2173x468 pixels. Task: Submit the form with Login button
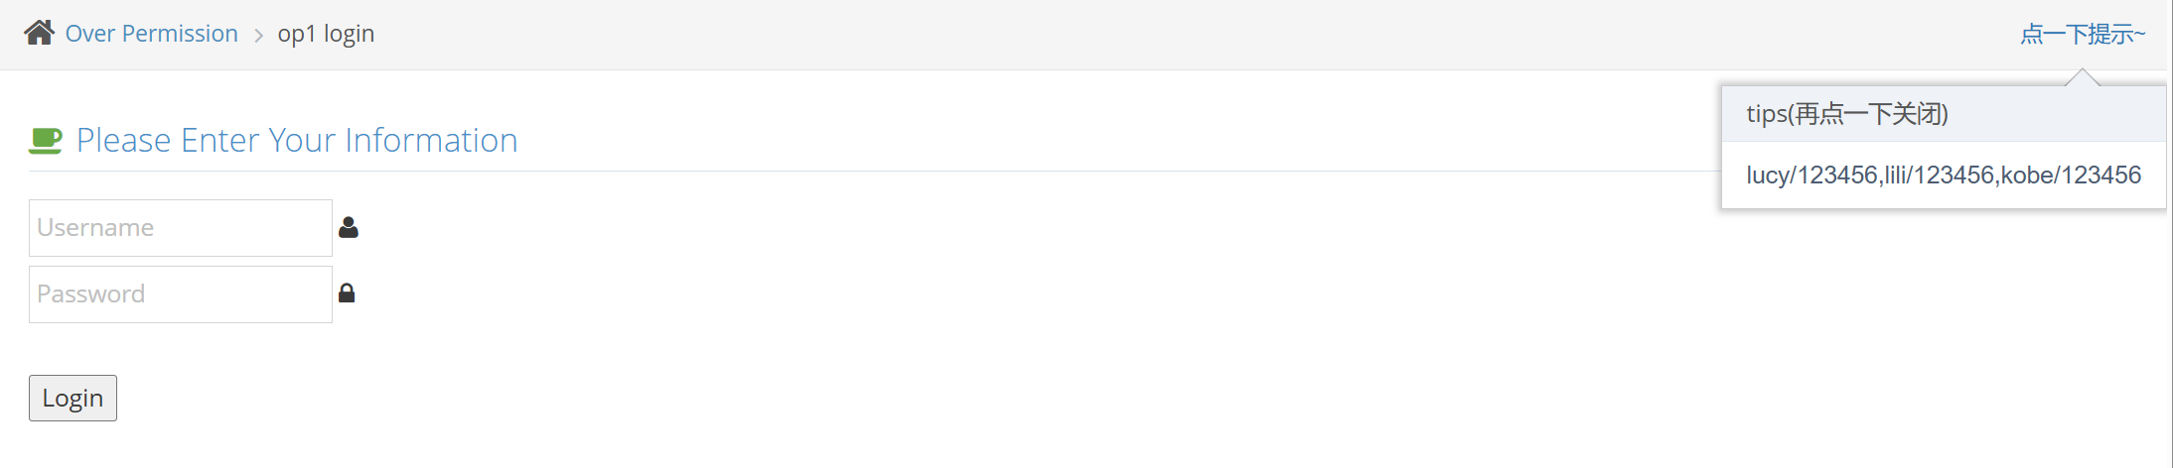point(72,398)
